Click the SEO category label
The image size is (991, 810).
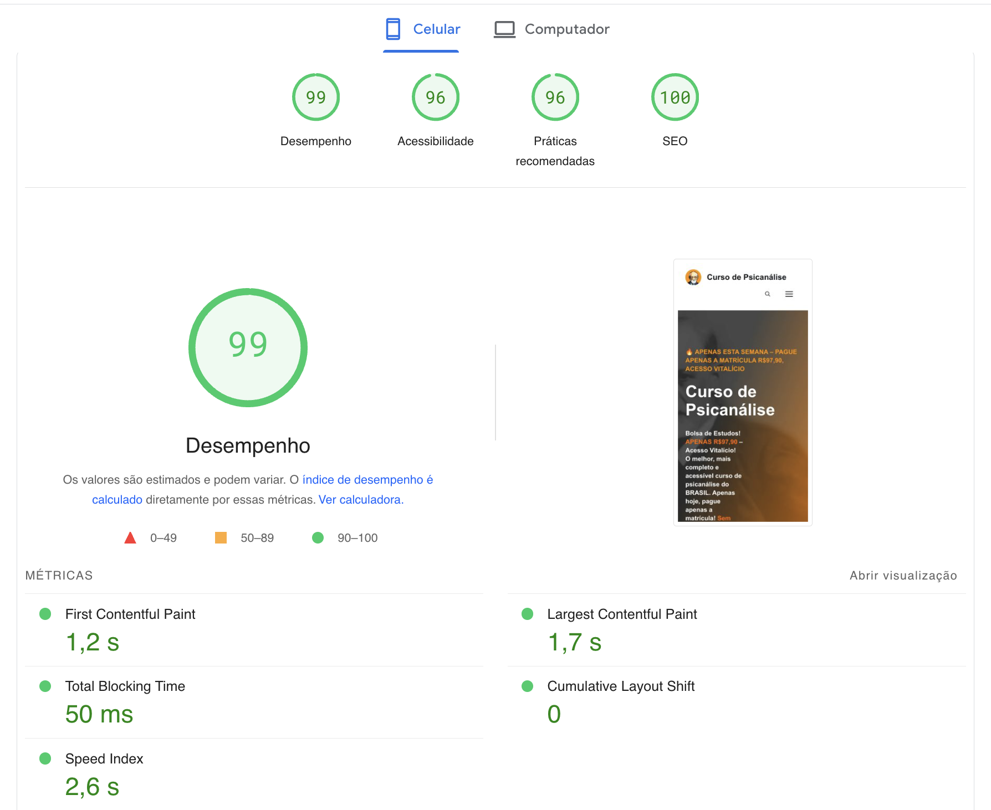coord(675,141)
